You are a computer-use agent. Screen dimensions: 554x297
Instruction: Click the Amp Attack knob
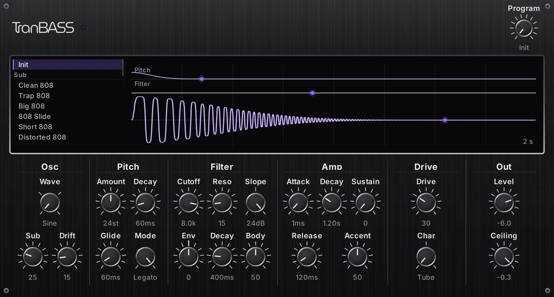[x=298, y=203]
